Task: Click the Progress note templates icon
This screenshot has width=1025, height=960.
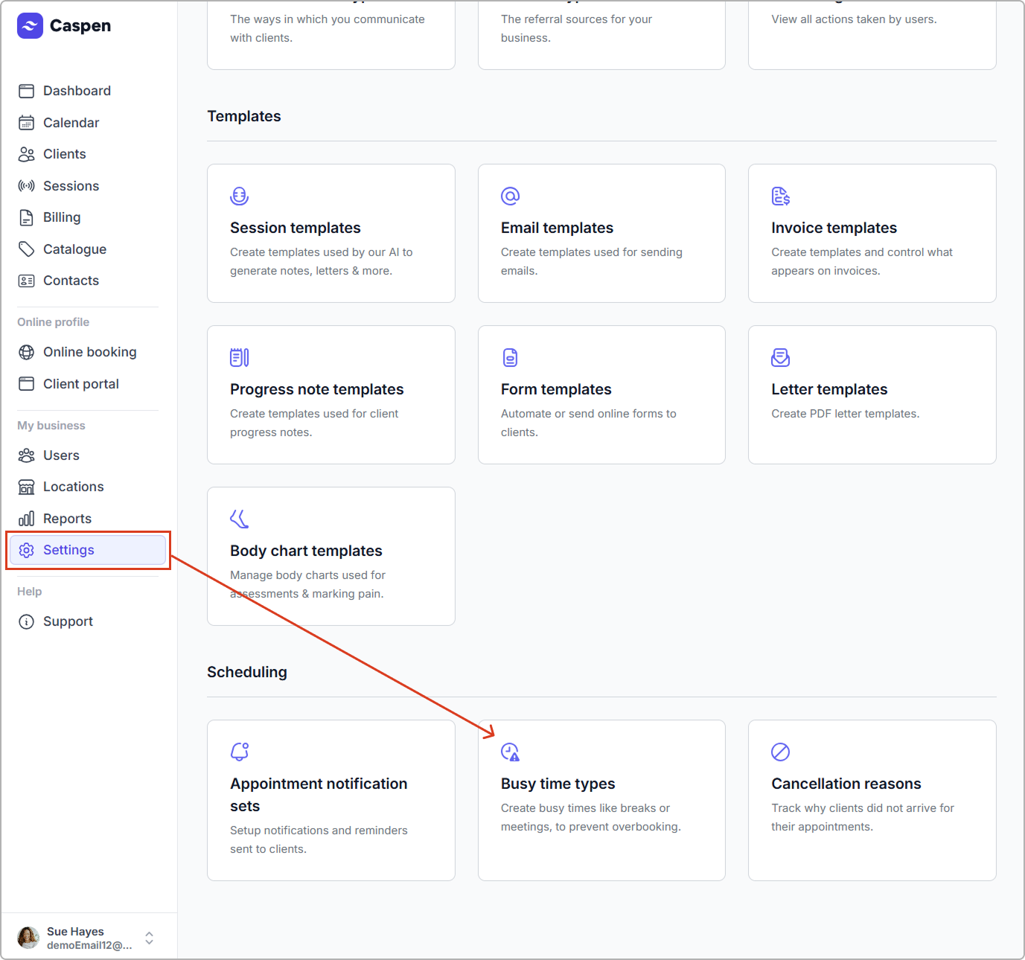Action: pyautogui.click(x=239, y=358)
